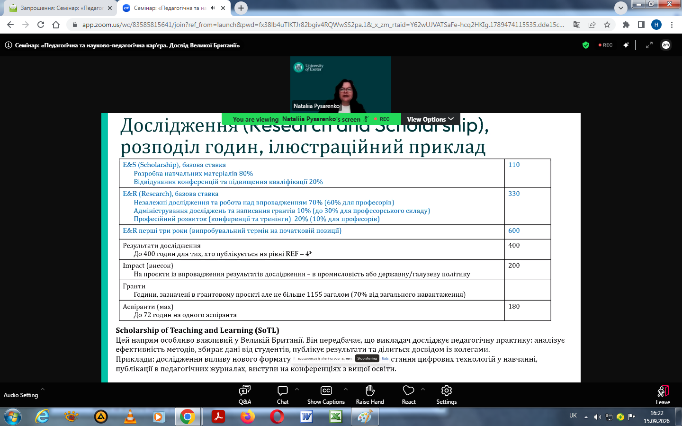
Task: Open the View Options dropdown
Action: (x=430, y=119)
